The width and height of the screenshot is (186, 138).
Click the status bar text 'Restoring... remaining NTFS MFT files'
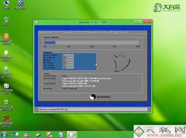[x=53, y=109]
